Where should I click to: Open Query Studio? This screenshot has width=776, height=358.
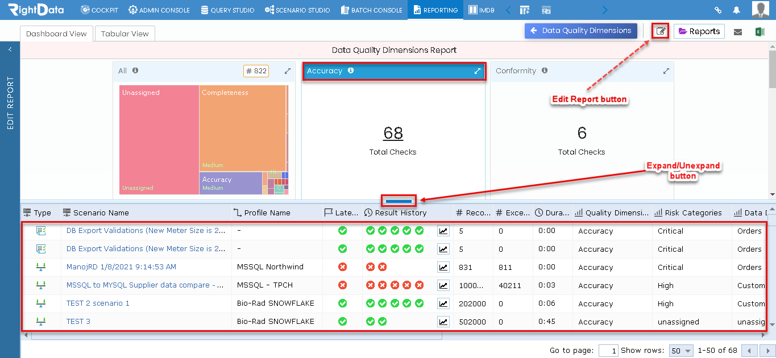click(227, 10)
